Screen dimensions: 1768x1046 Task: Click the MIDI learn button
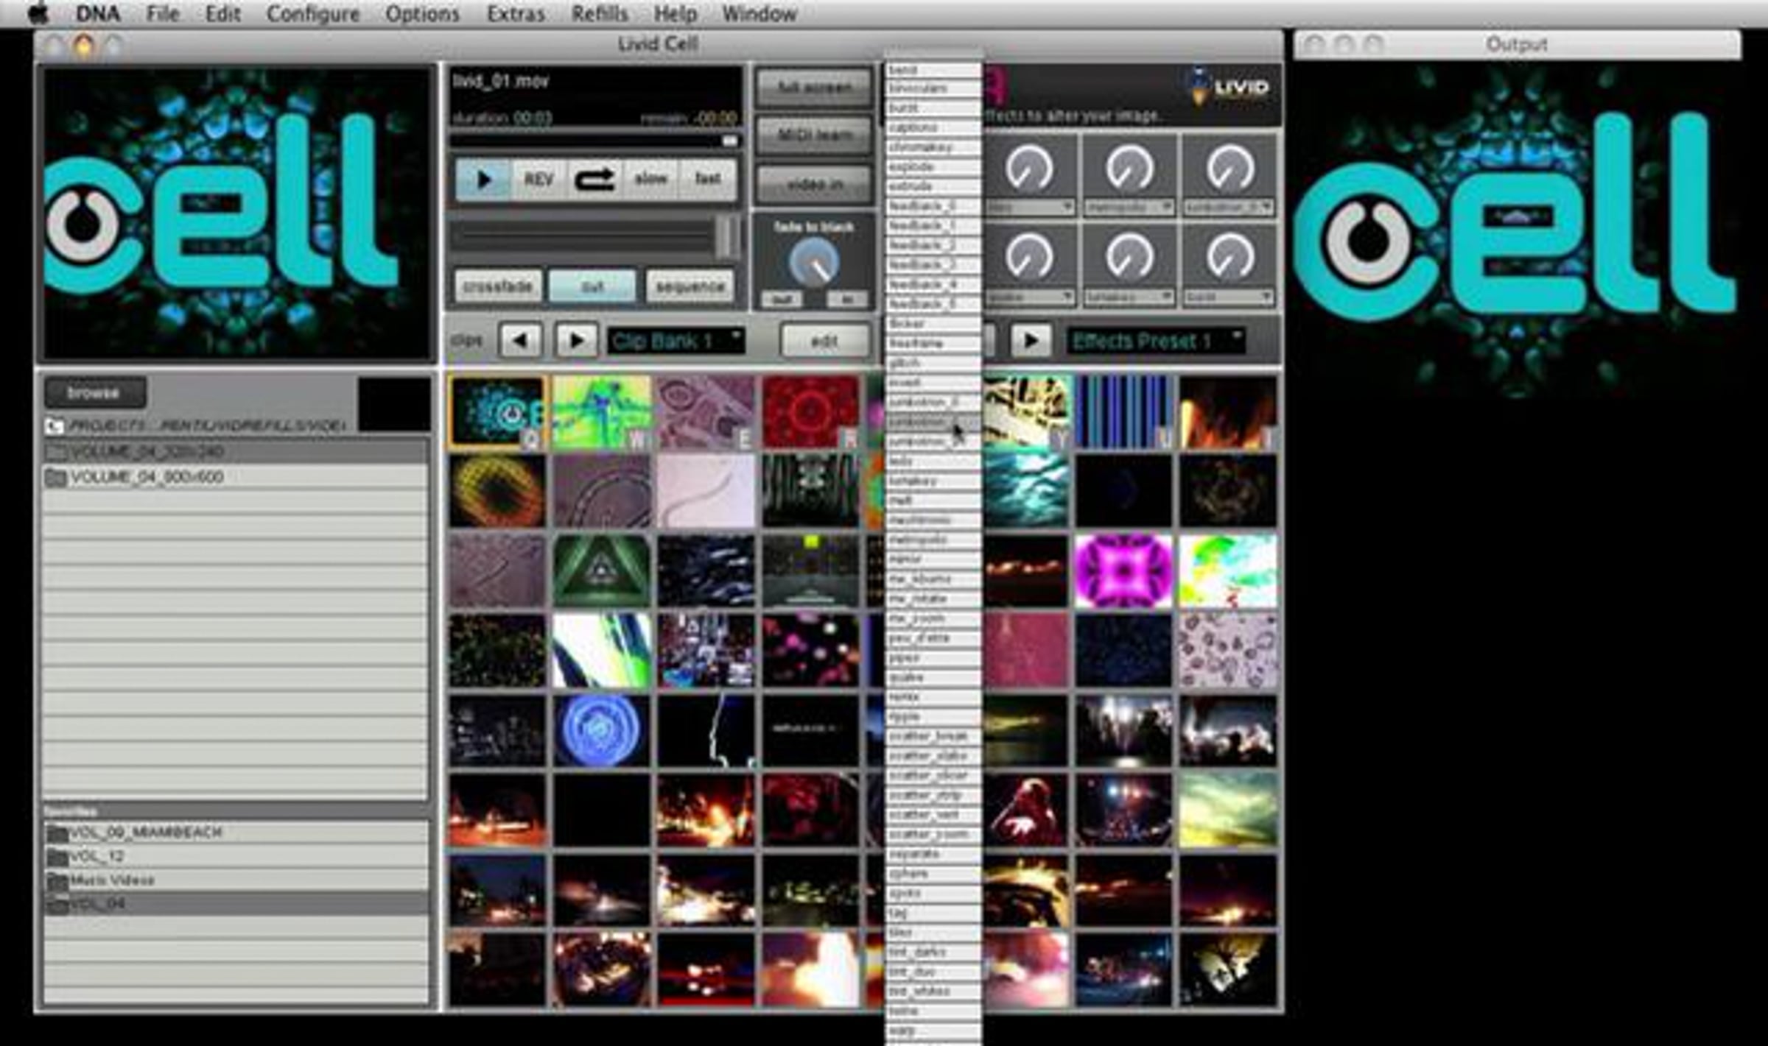tap(814, 135)
